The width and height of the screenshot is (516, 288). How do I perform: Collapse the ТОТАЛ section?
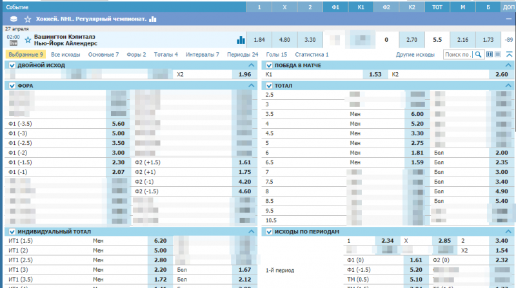[509, 85]
